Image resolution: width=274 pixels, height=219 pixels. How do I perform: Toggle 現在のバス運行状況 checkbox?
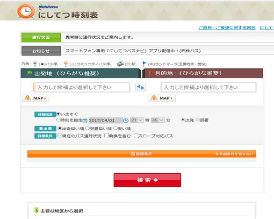pyautogui.click(x=60, y=135)
